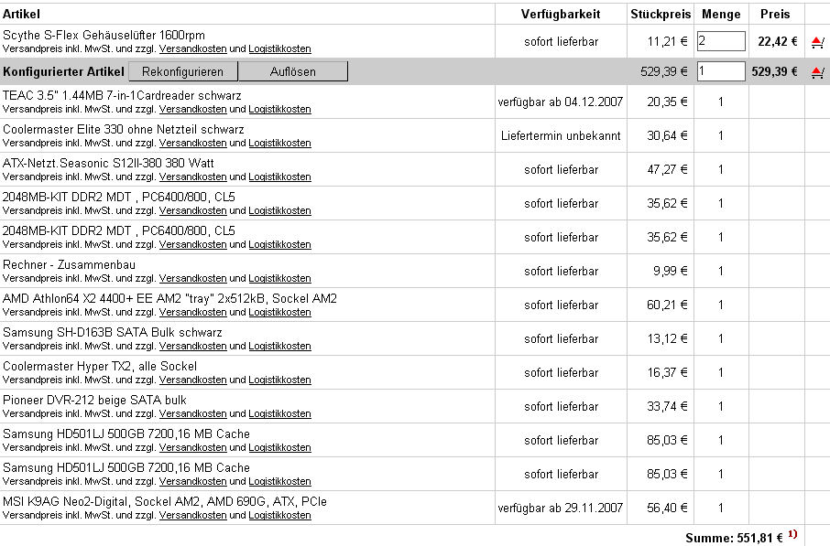Click the unit price 11,21 €

(668, 42)
